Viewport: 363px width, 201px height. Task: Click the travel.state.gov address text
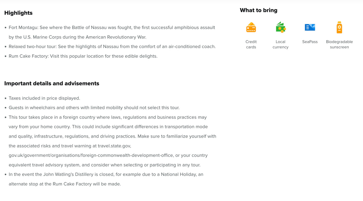point(114,146)
